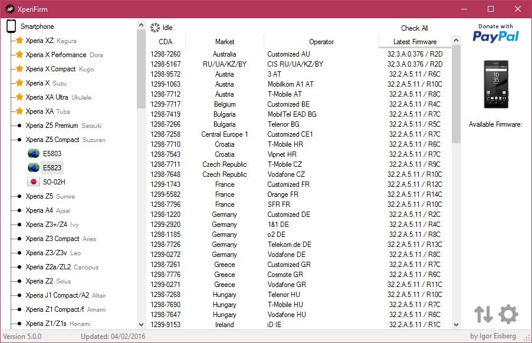Click the star icon beside Xperia XZ
Image resolution: width=532 pixels, height=343 pixels.
point(19,41)
